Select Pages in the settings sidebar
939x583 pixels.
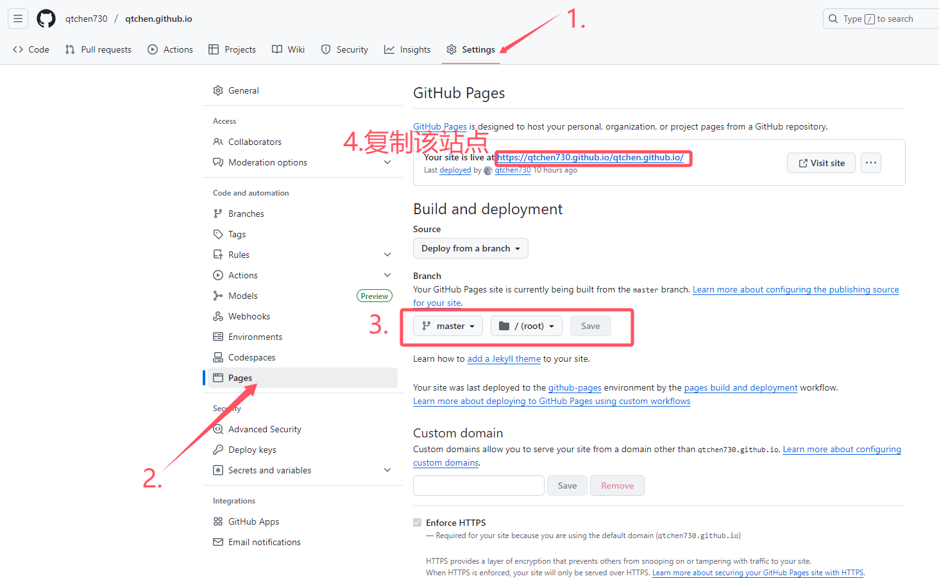click(x=303, y=378)
